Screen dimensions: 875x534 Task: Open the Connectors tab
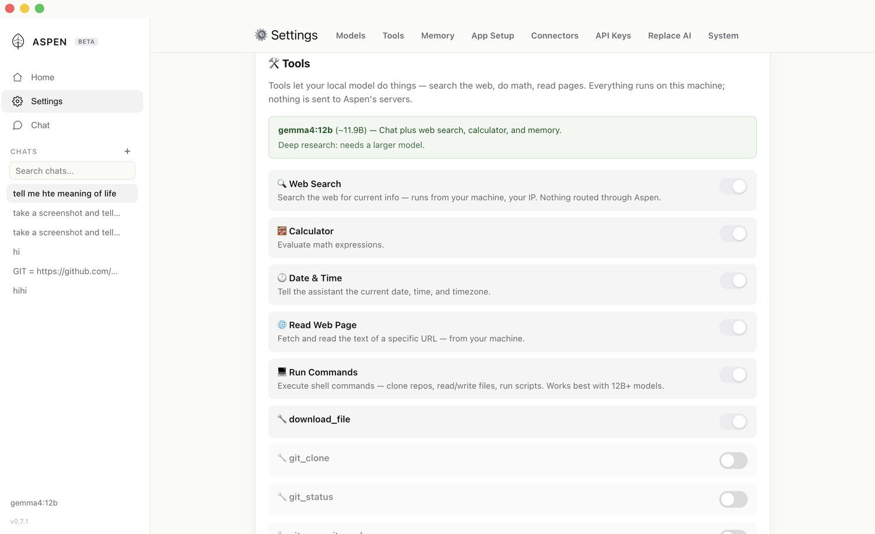tap(555, 36)
